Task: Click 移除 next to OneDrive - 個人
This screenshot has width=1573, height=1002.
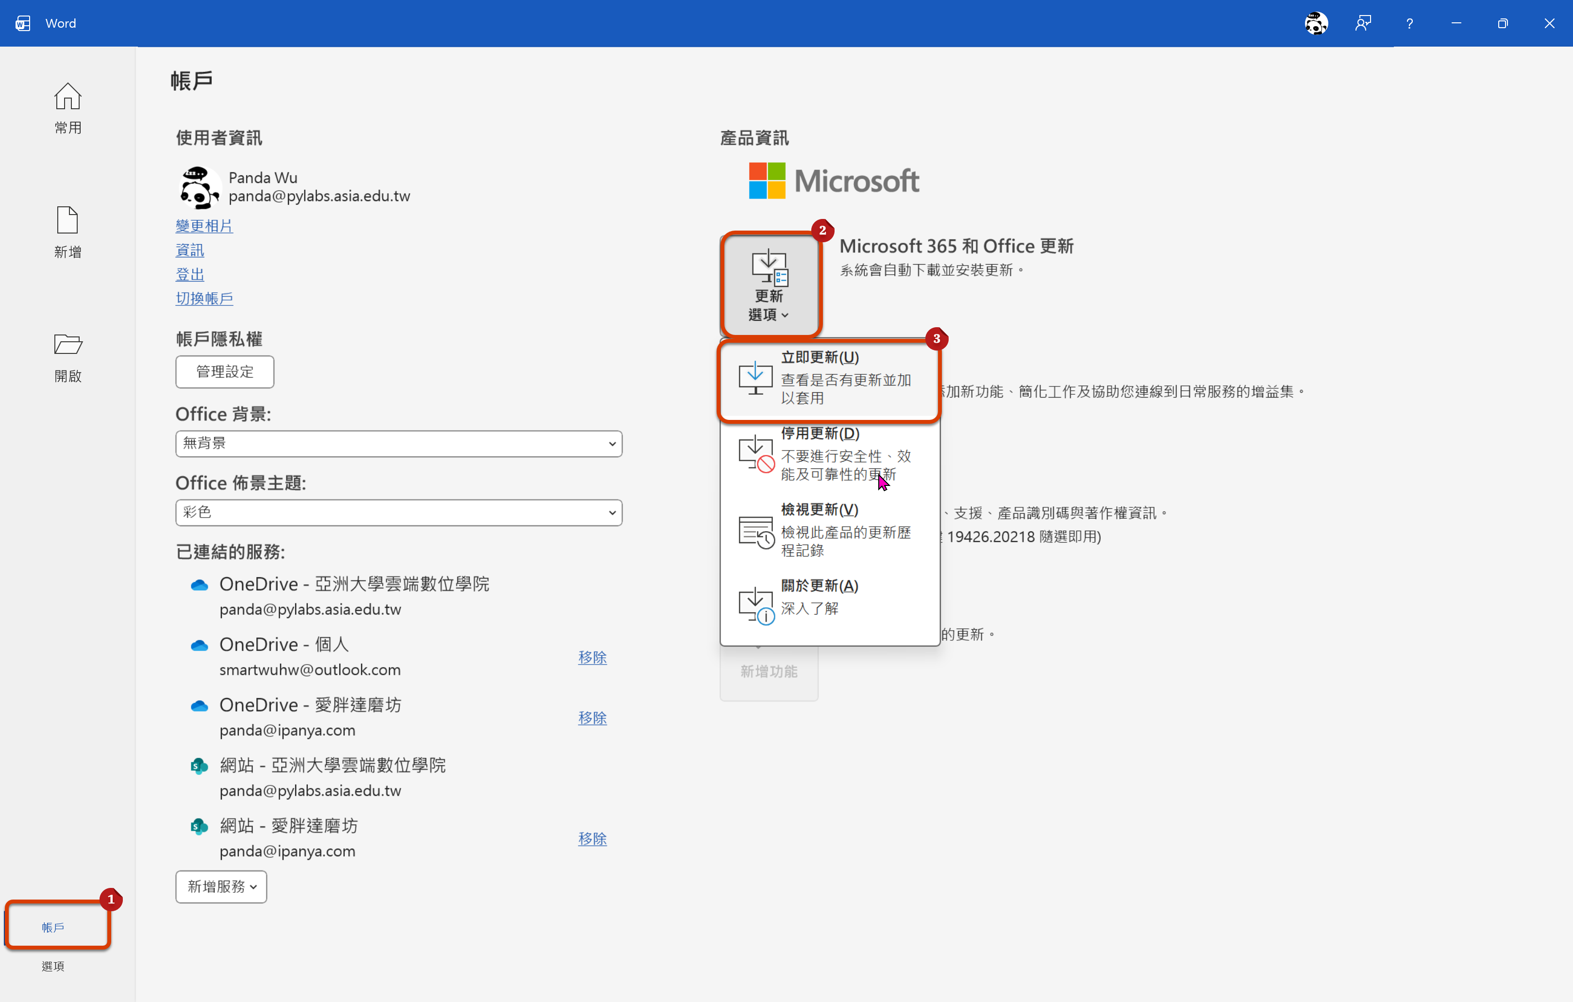Action: click(592, 657)
